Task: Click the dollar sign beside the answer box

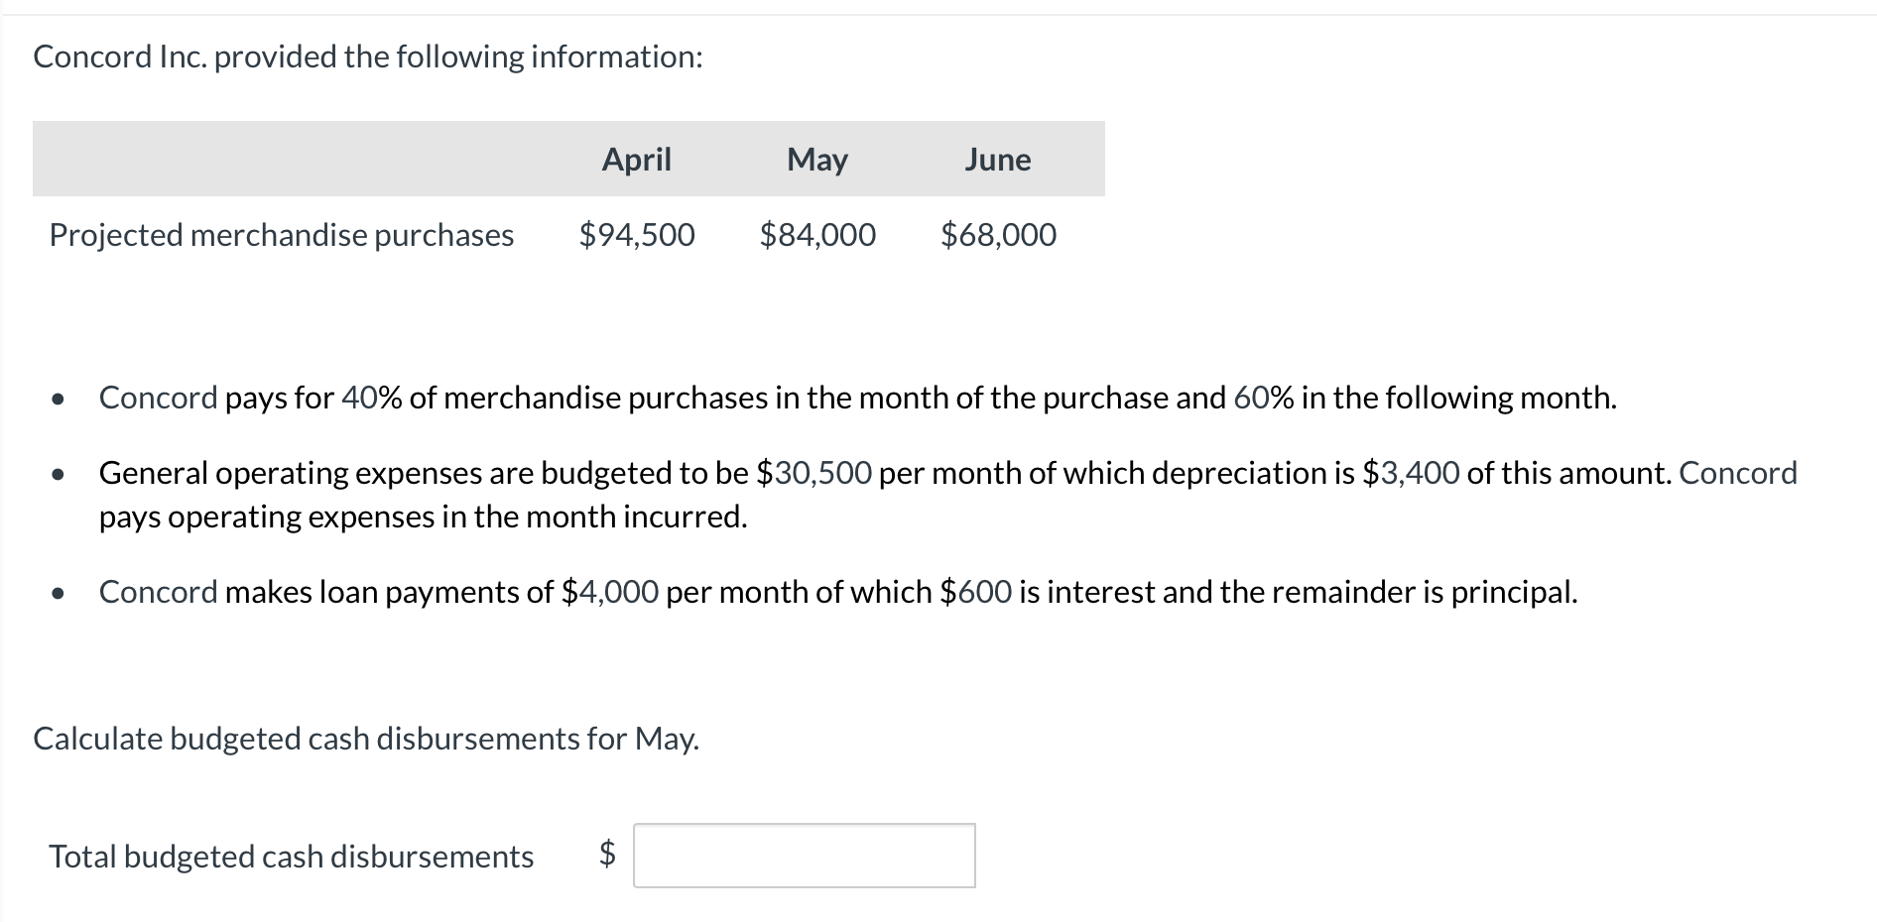Action: [607, 854]
